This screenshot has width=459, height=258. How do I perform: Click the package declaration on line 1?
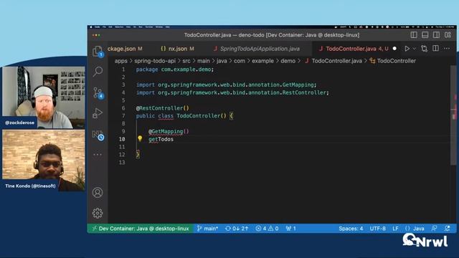(175, 70)
